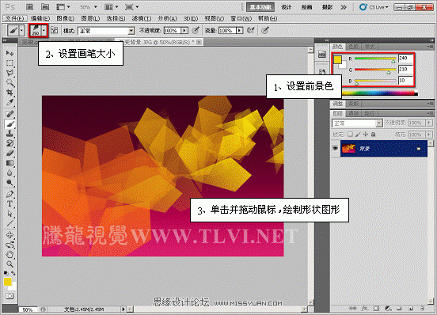The image size is (437, 315).
Task: Select the Eraser tool
Action: [9, 154]
